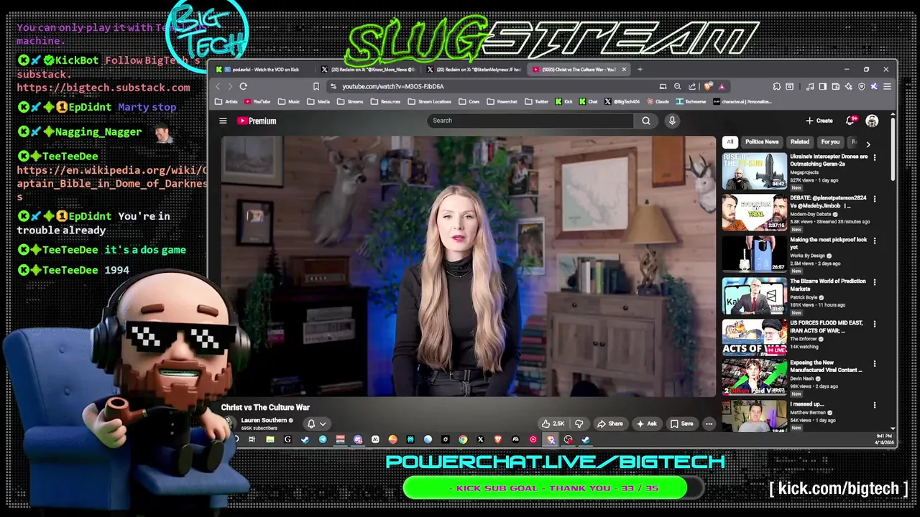
Task: Open the YouTube hamburger guide menu
Action: [223, 121]
